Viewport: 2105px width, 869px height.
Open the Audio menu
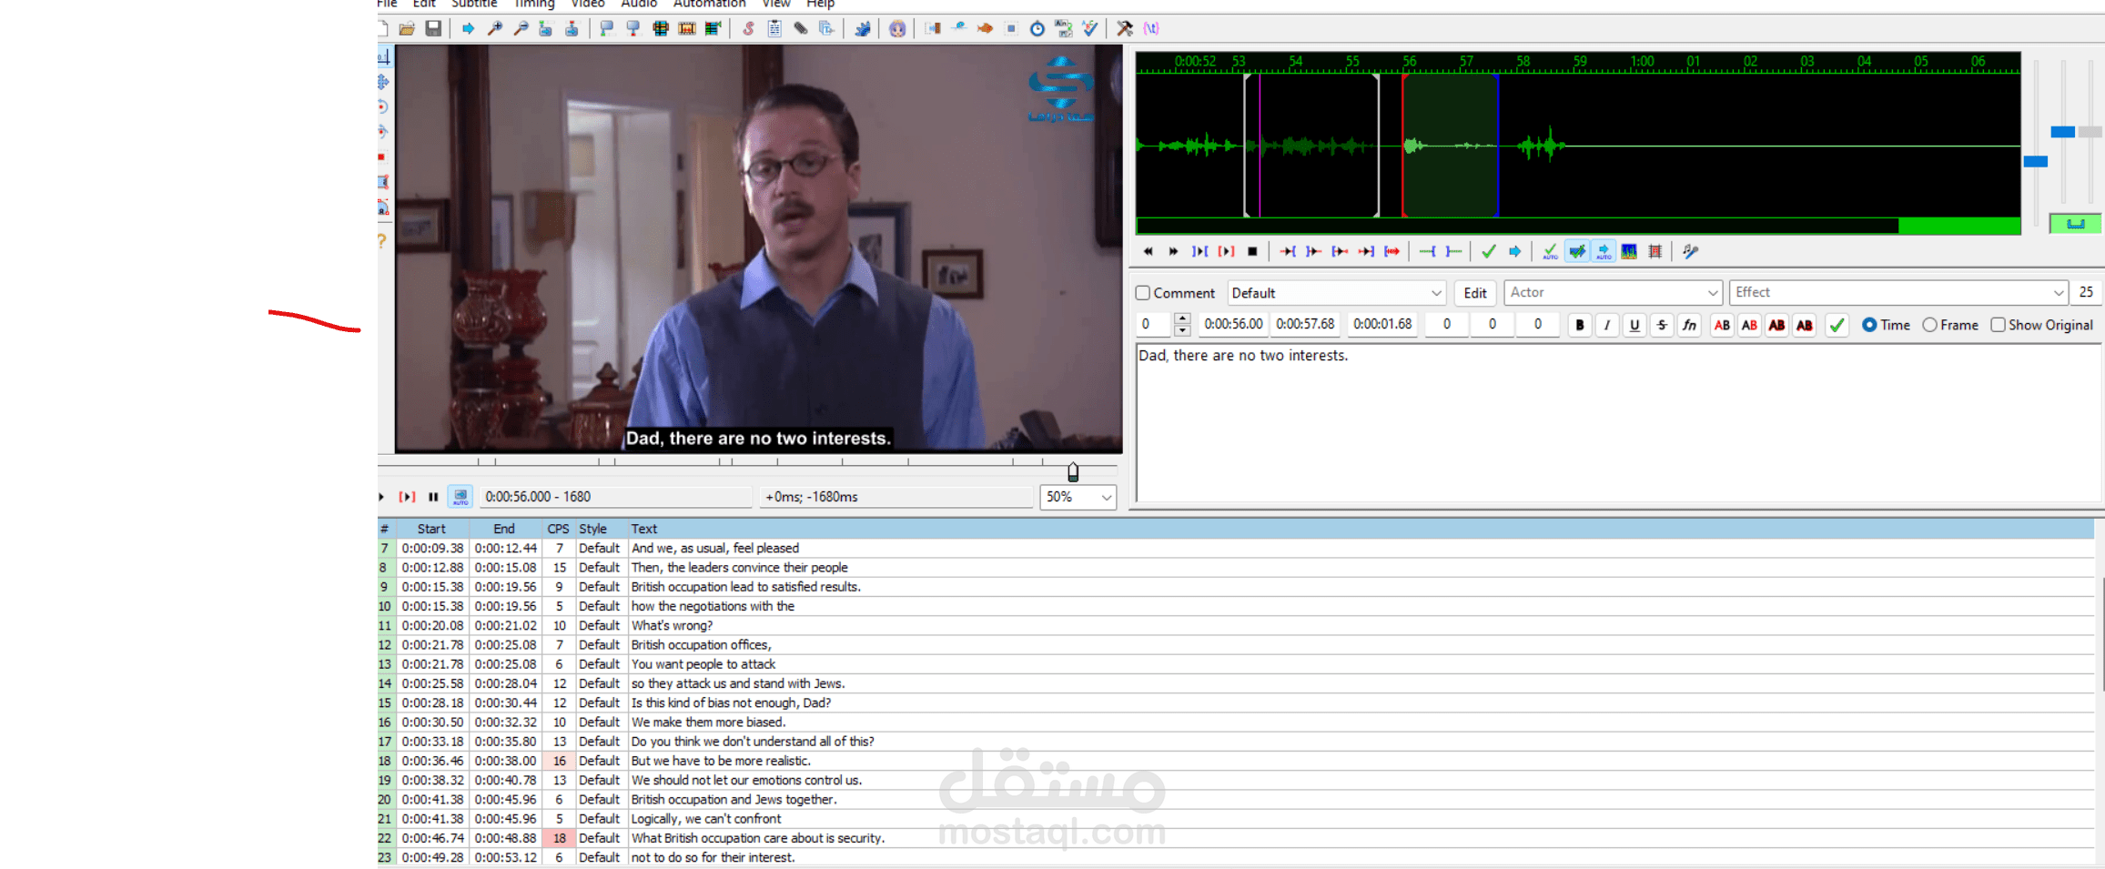point(639,4)
